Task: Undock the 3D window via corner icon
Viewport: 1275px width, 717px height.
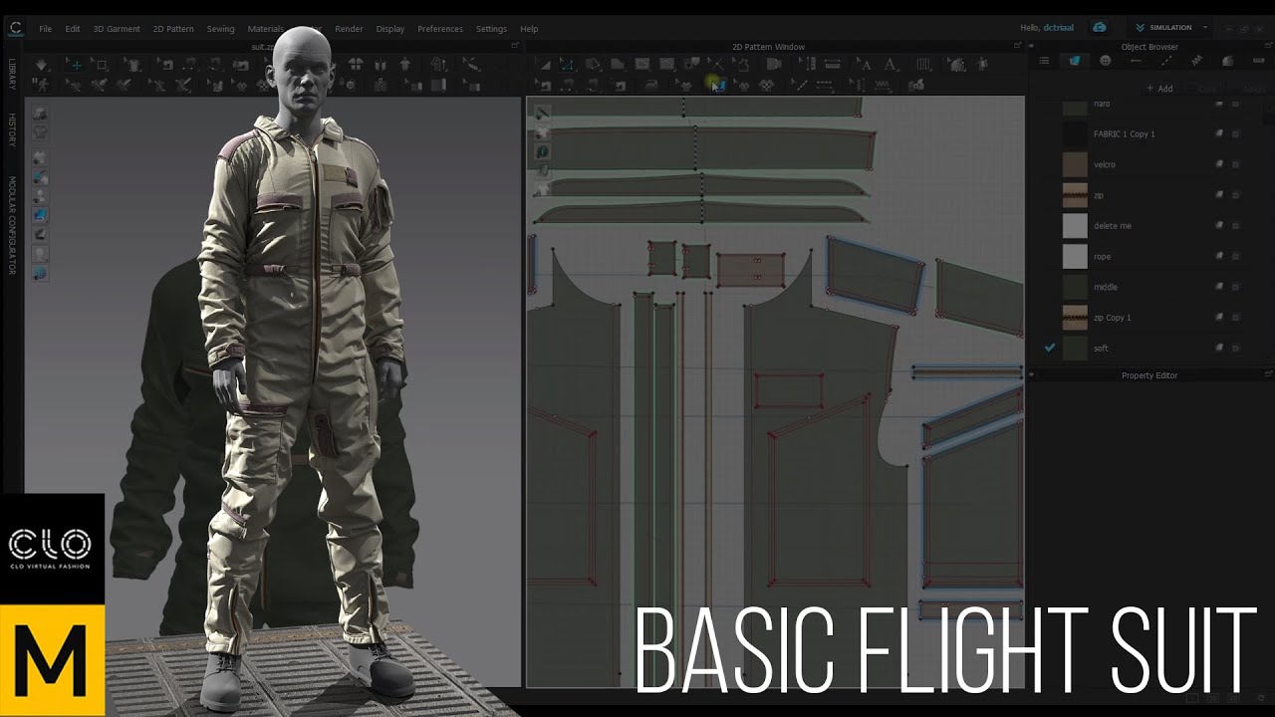Action: (x=515, y=46)
